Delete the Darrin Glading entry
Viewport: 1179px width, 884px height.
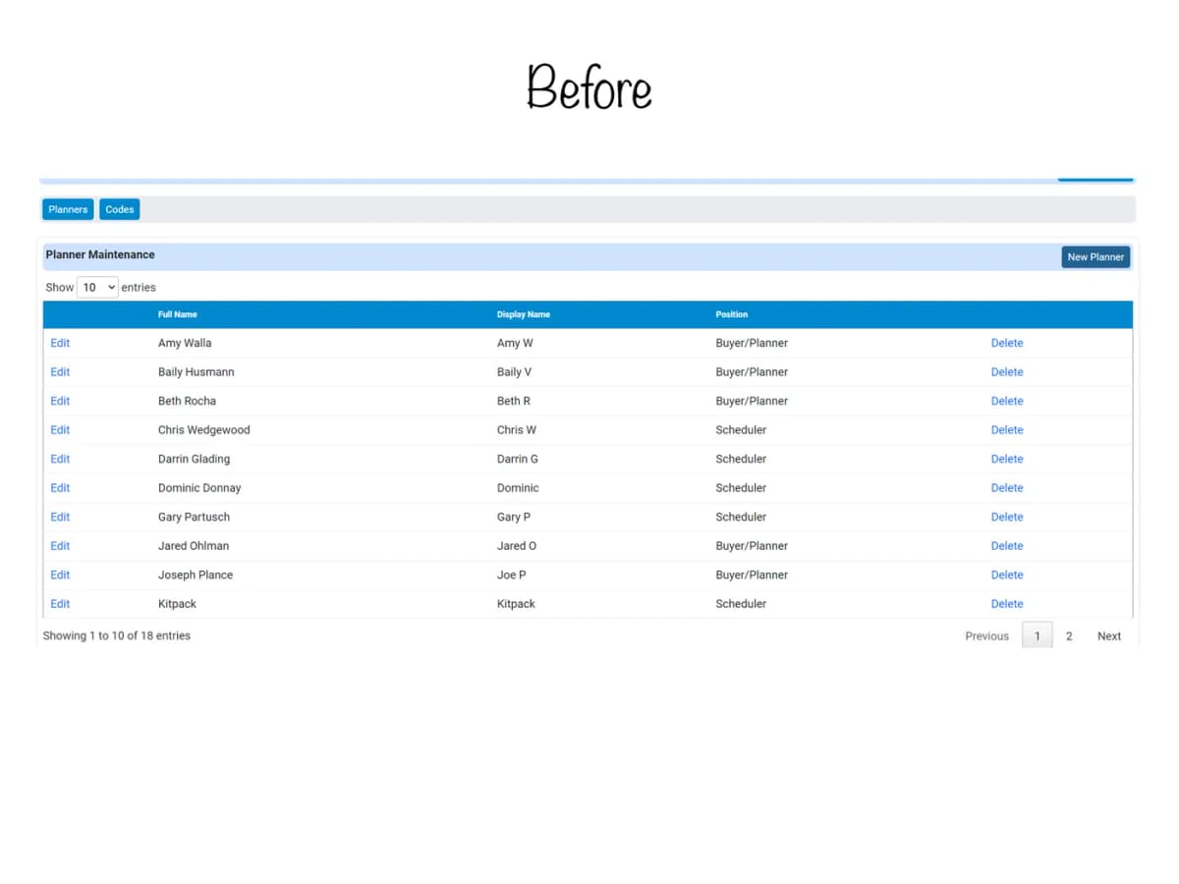pyautogui.click(x=1007, y=459)
